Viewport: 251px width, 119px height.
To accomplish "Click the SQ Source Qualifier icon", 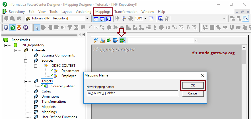I will [168, 27].
